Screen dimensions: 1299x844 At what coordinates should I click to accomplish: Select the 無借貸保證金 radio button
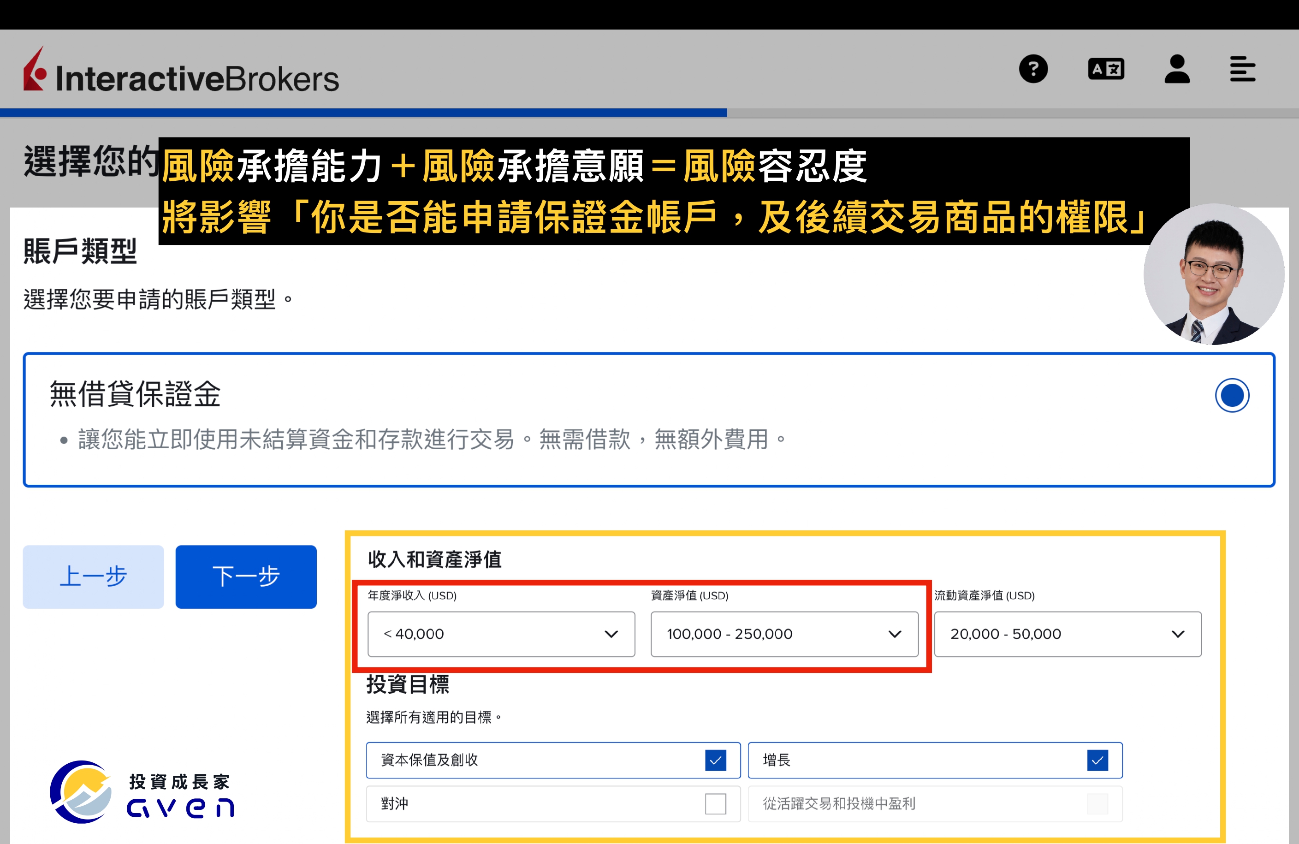coord(1232,395)
